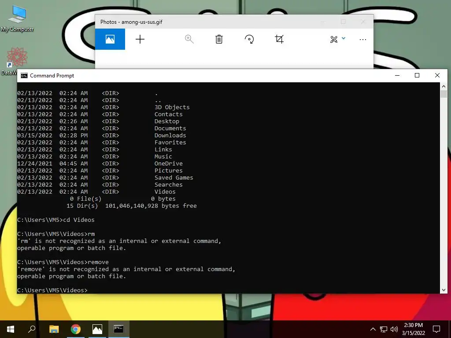Select the Crop tool in Photos
451x338 pixels.
coord(279,39)
